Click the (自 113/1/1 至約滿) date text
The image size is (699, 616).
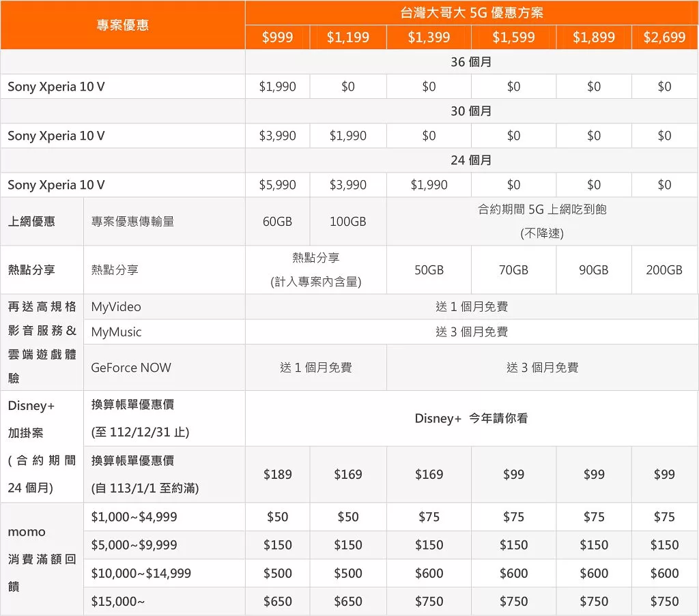click(145, 488)
